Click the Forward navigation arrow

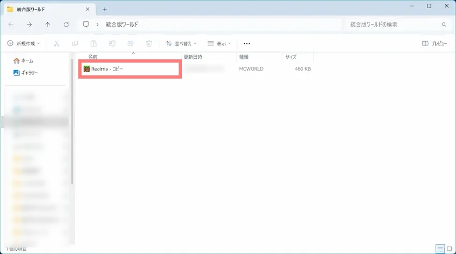click(29, 25)
